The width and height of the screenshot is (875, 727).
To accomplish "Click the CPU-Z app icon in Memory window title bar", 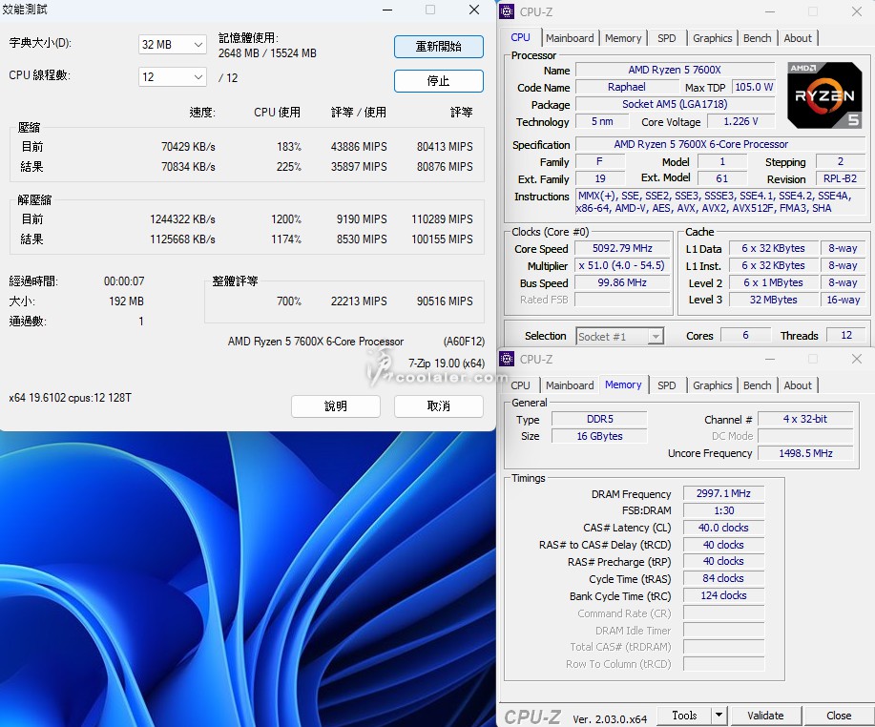I will (507, 359).
